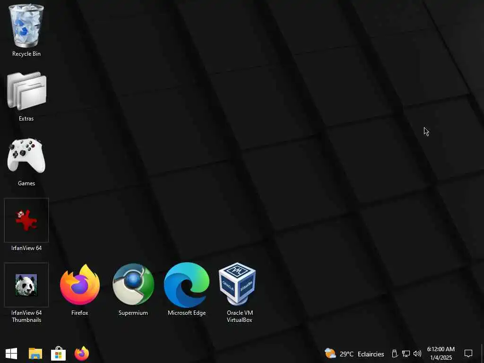
Task: Launch Firefox from the taskbar
Action: [82, 354]
